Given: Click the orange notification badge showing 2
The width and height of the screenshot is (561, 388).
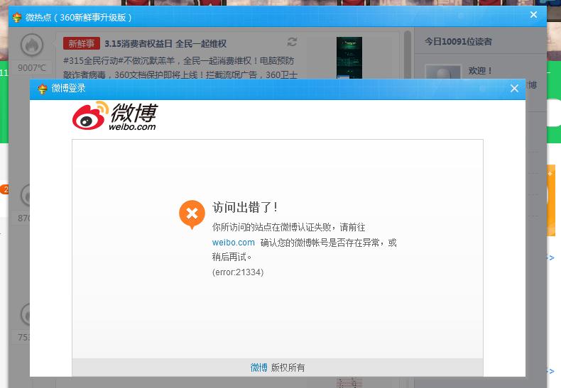Looking at the screenshot, I should pos(5,189).
